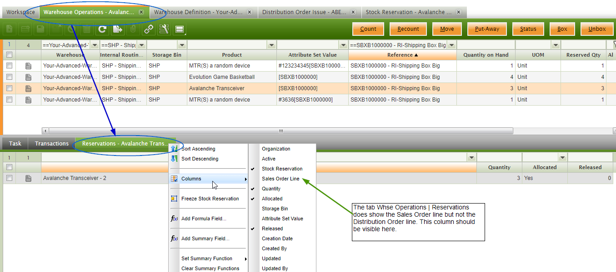
Task: Open record icon for Avalanche Transceiver - 2
Action: [x=29, y=178]
